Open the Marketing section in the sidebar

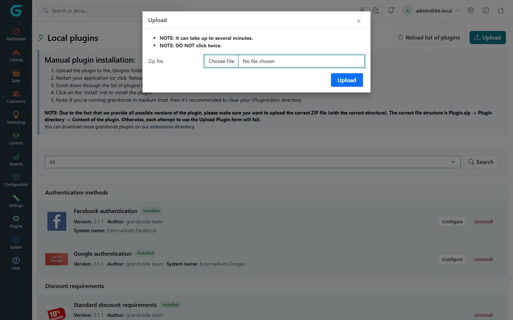tap(16, 118)
